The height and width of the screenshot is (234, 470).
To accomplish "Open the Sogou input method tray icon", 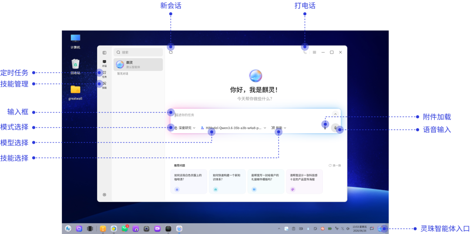I will [323, 229].
